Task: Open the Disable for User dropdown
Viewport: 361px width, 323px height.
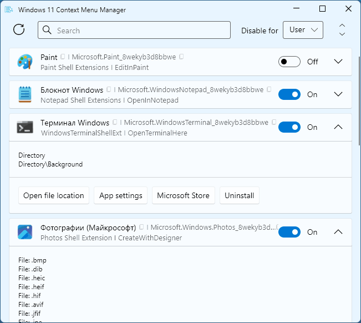Action: (303, 30)
